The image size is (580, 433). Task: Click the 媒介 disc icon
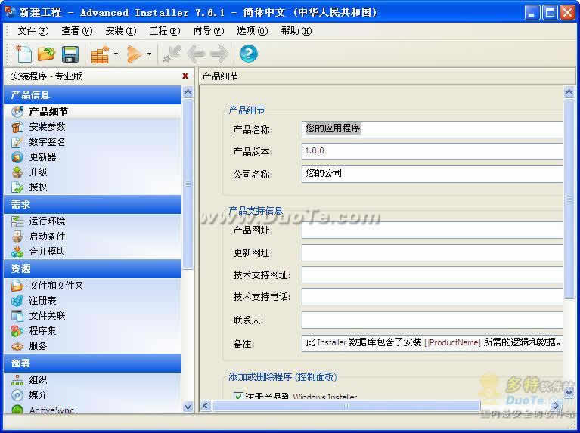click(x=17, y=395)
